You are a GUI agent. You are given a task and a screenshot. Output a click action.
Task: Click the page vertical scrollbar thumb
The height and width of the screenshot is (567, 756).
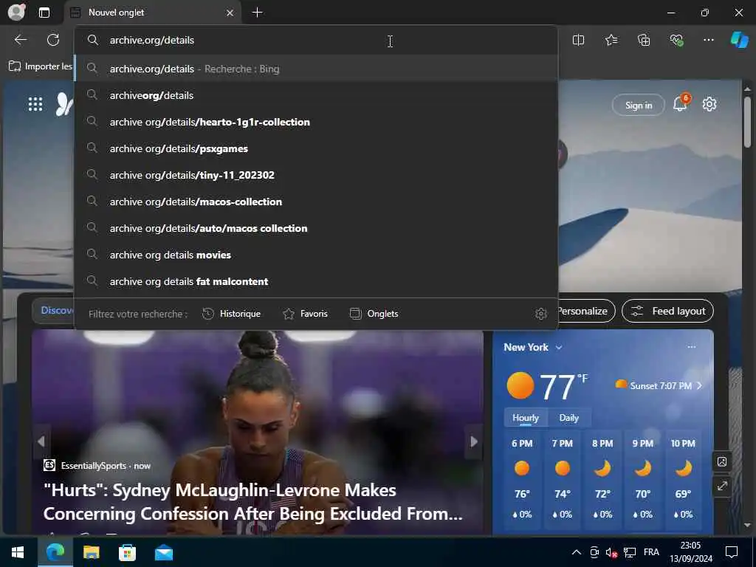point(747,122)
